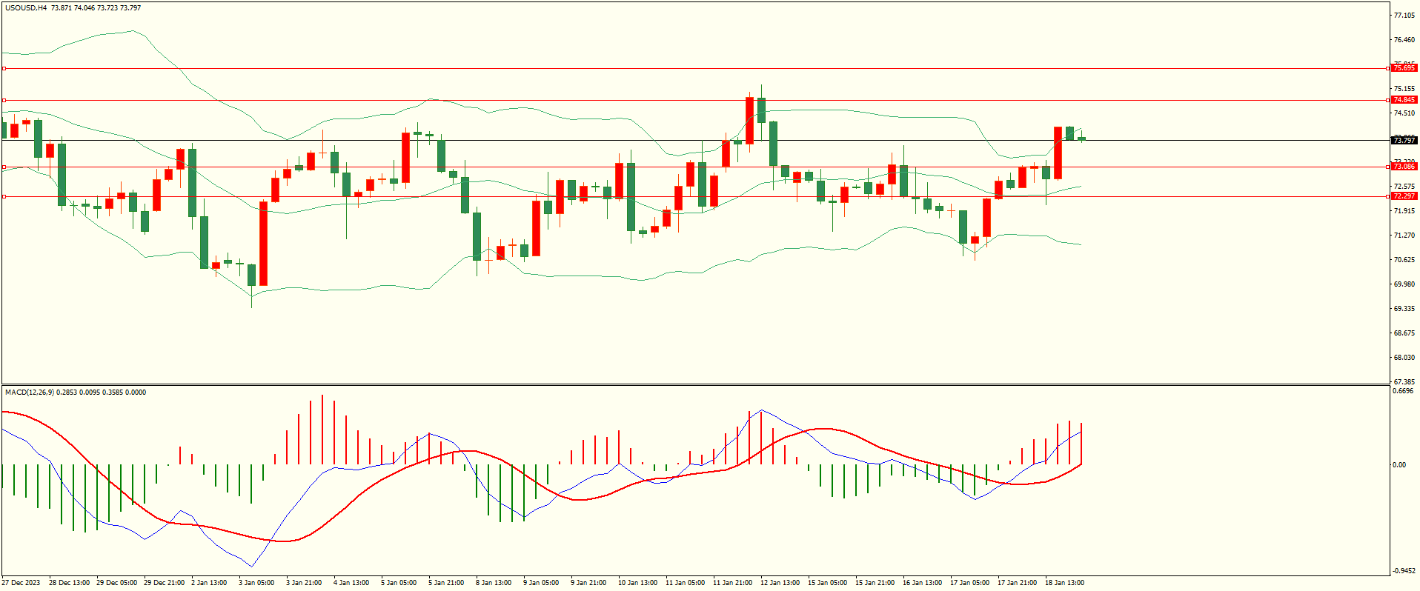This screenshot has height=591, width=1420.
Task: Select the red 74.845 price label
Action: pos(1404,100)
